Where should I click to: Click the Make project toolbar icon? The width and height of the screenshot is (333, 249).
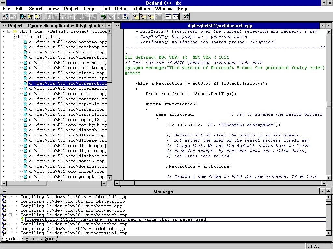[31, 17]
